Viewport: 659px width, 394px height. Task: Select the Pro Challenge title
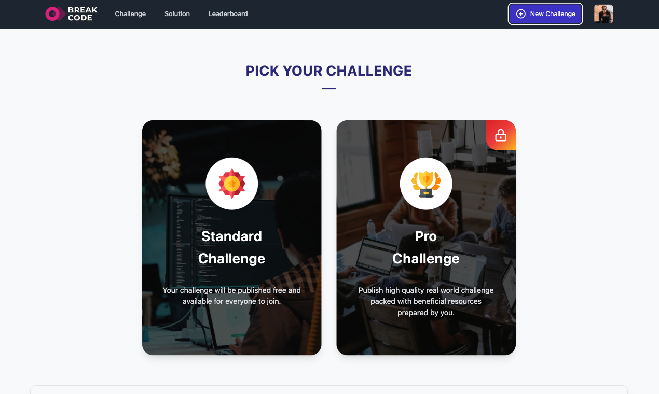click(x=426, y=247)
